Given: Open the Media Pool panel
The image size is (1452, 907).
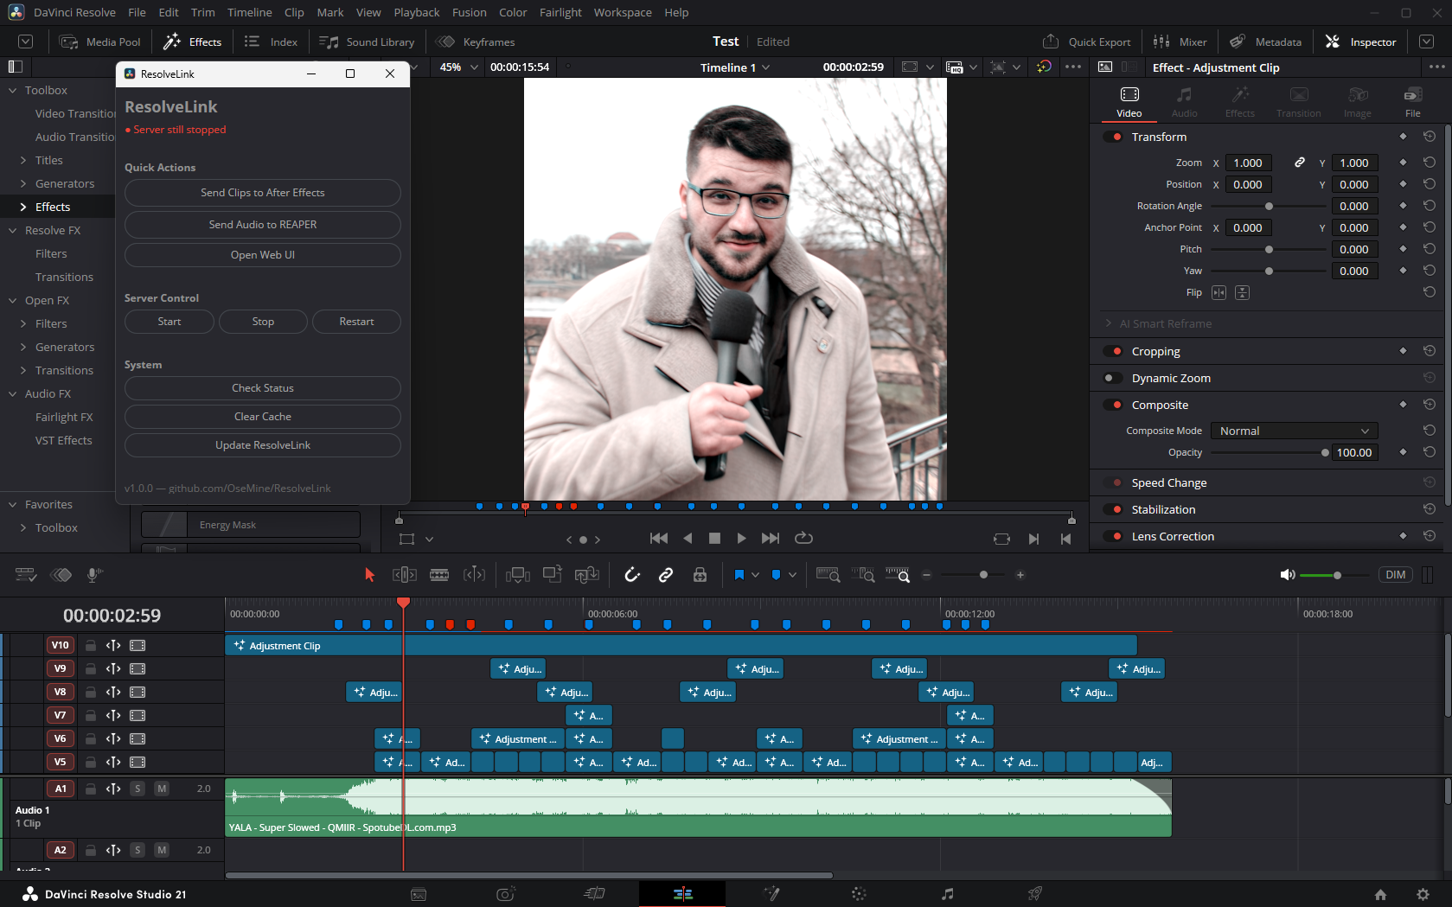Looking at the screenshot, I should point(100,42).
